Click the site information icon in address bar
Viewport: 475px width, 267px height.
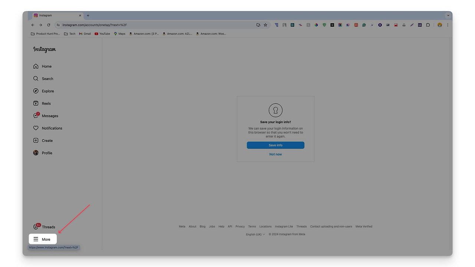coord(58,25)
